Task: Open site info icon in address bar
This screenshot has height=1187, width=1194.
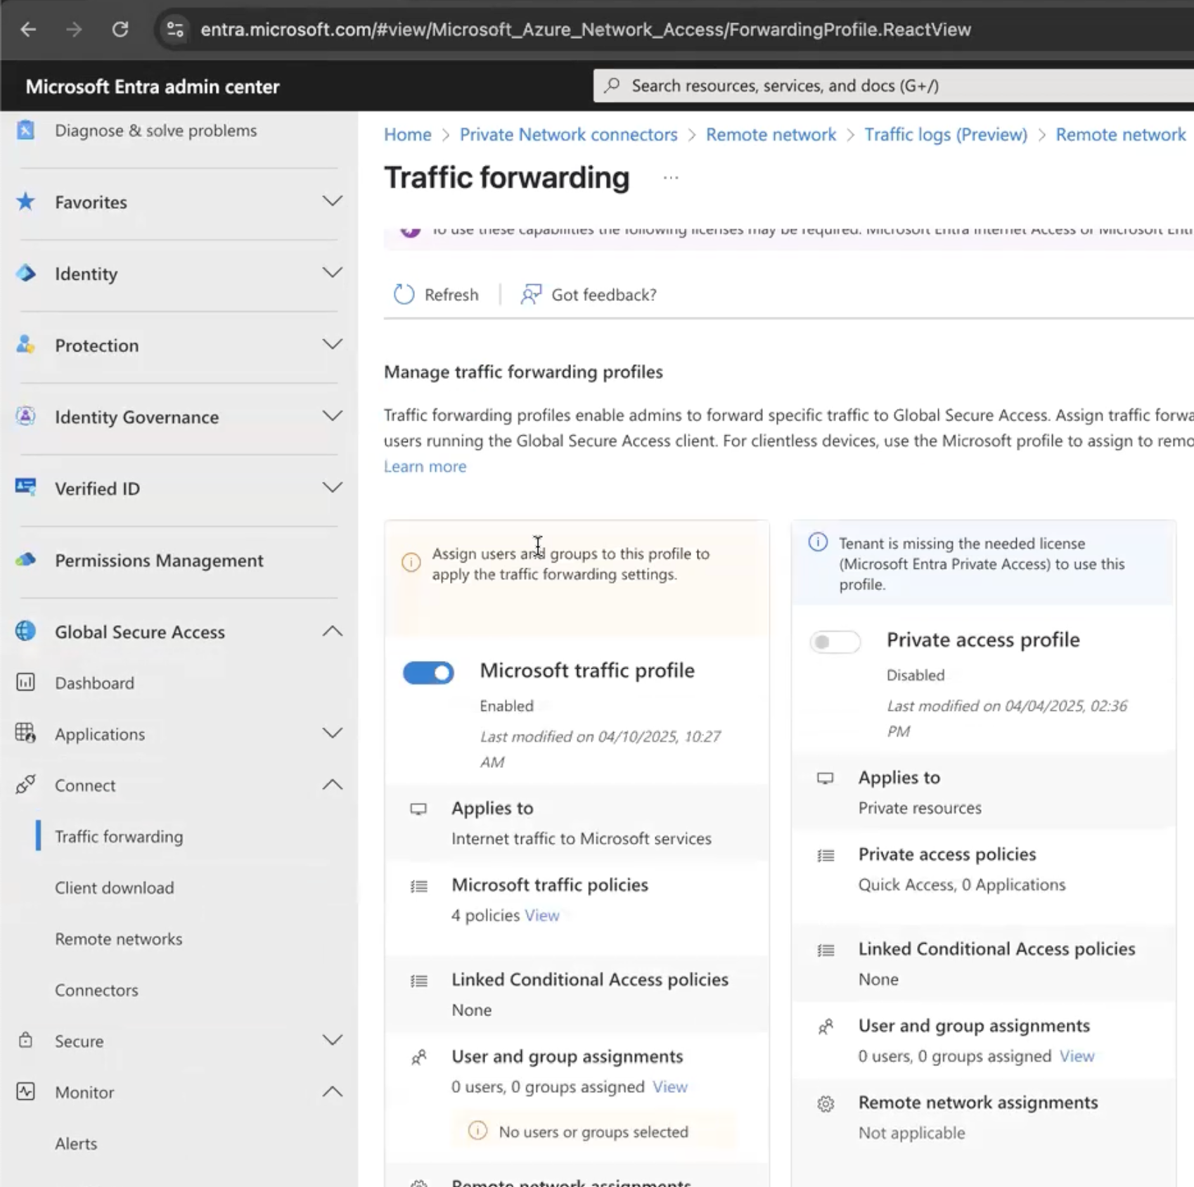Action: tap(174, 30)
